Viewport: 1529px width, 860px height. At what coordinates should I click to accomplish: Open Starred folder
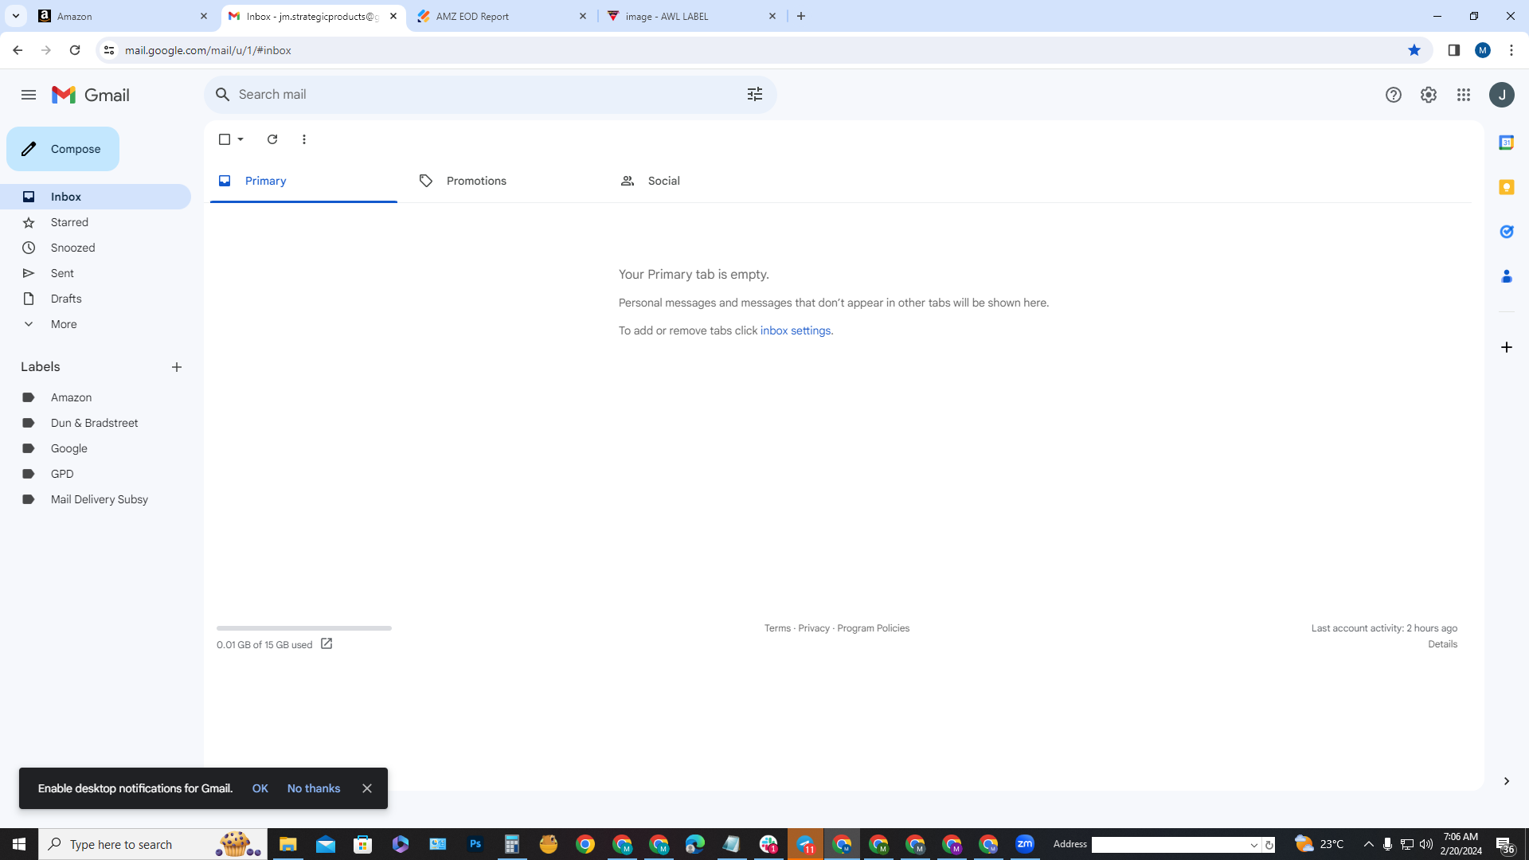96,222
